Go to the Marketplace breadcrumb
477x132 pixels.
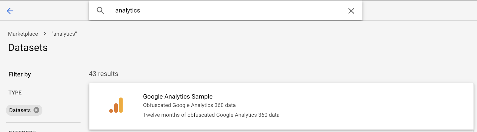pos(23,34)
